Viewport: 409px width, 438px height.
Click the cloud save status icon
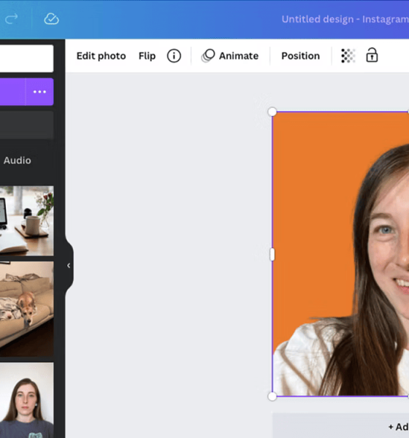click(x=51, y=19)
